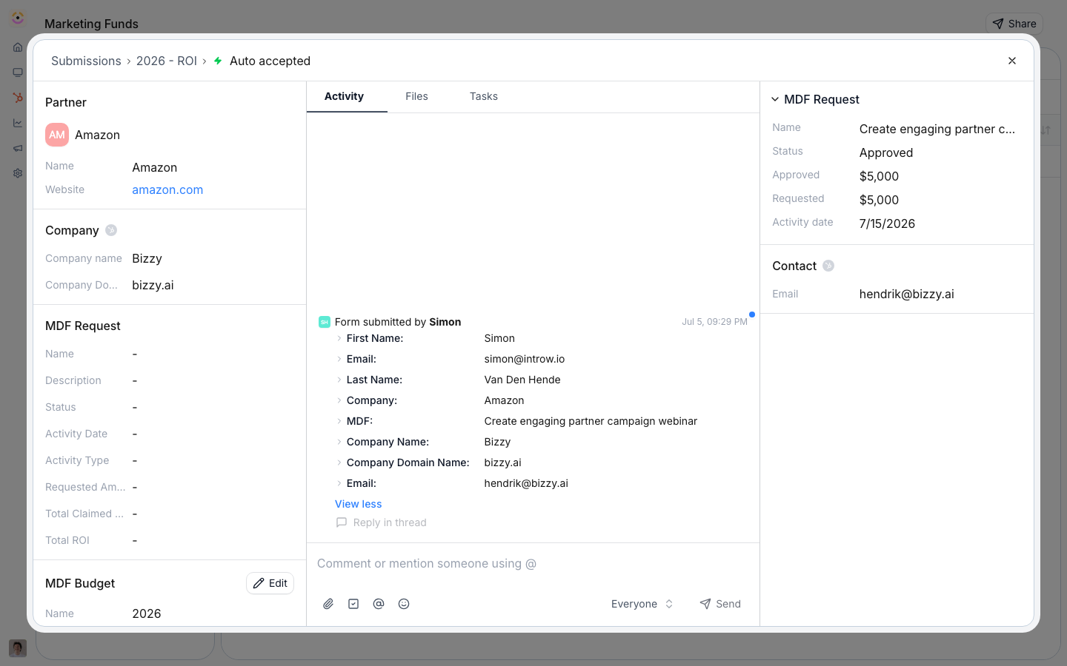Click the Marketing Funds page title
The image size is (1067, 666).
pos(91,24)
